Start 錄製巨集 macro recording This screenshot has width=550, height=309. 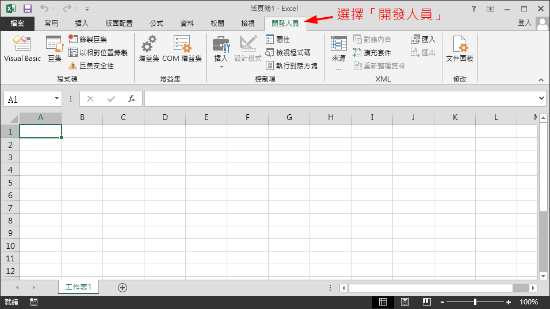[87, 39]
